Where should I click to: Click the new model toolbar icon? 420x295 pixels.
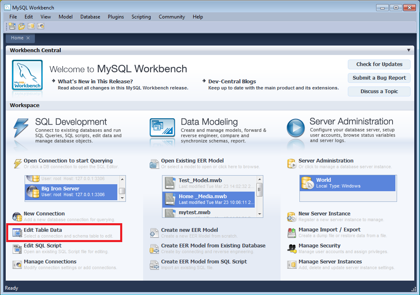12,26
